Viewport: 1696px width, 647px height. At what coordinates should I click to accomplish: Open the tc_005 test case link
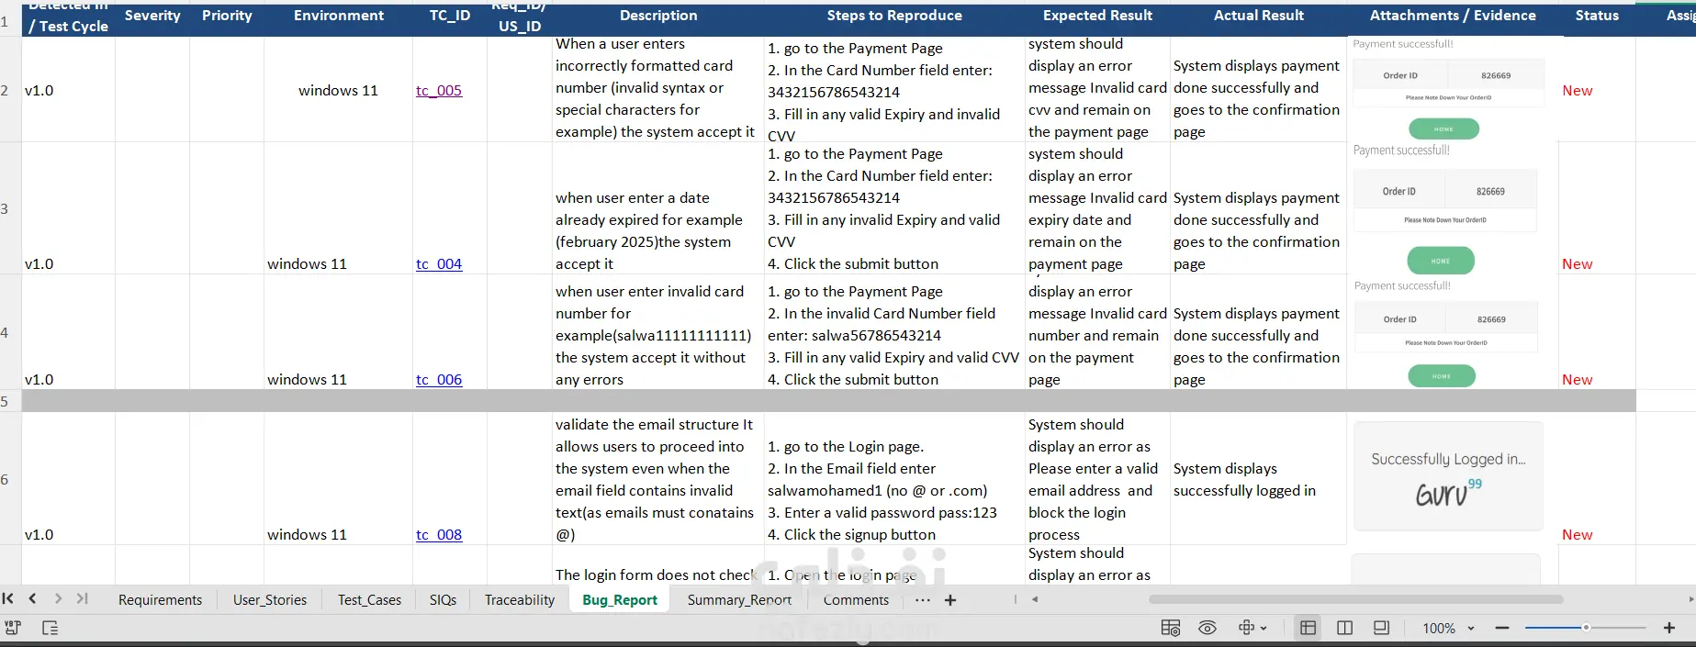click(x=439, y=90)
